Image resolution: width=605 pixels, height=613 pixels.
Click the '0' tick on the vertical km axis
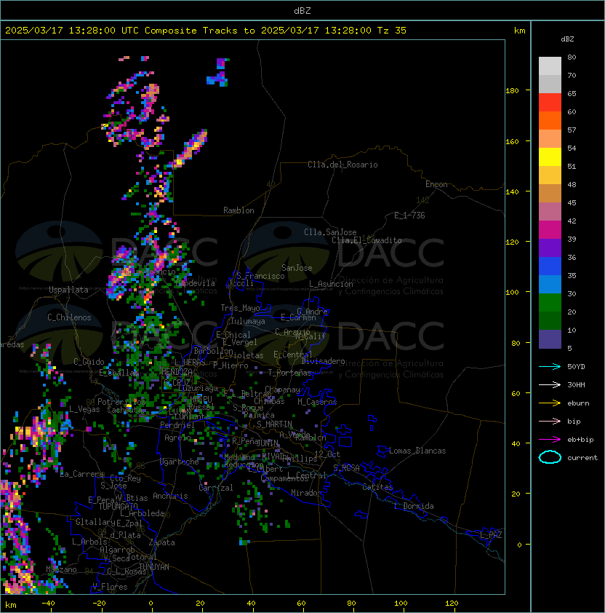click(519, 545)
